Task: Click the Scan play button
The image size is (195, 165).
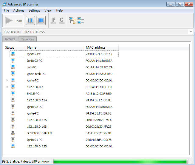Action: (13, 21)
